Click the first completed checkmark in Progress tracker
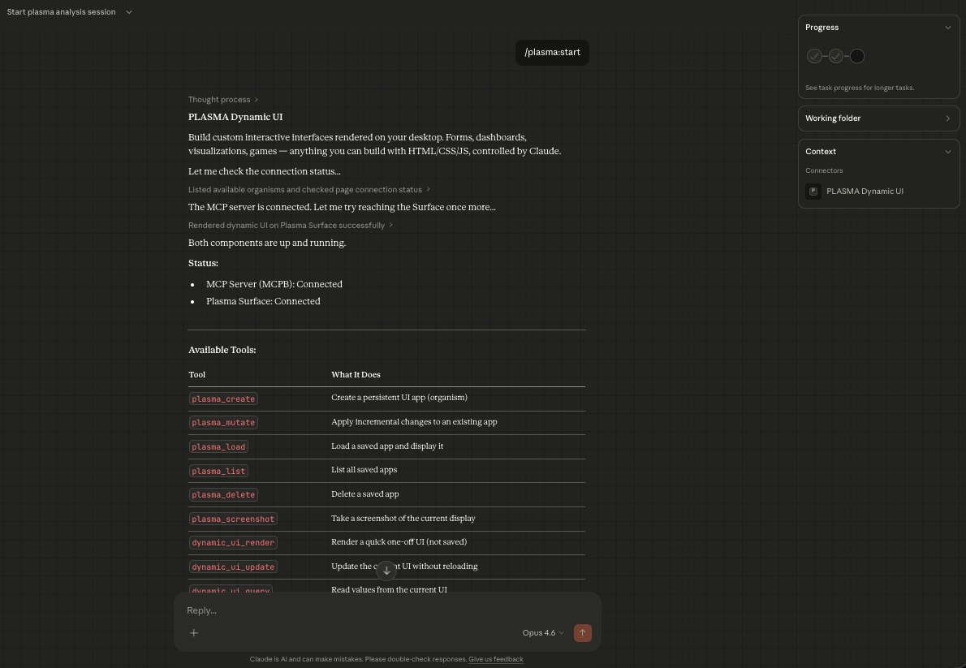 [815, 56]
